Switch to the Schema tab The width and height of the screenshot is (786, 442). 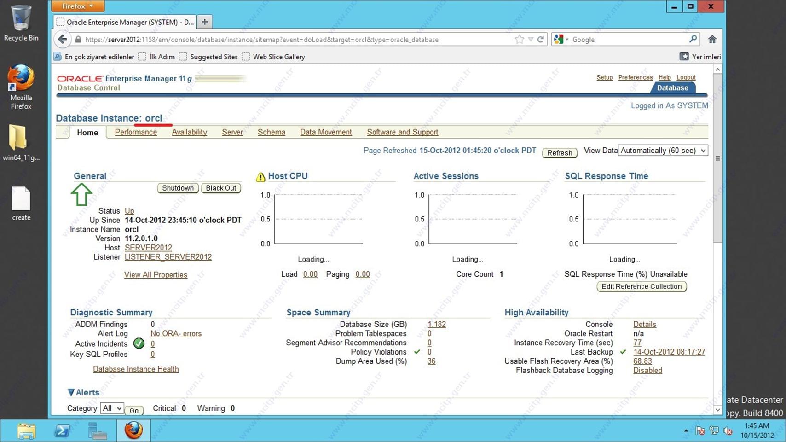272,132
